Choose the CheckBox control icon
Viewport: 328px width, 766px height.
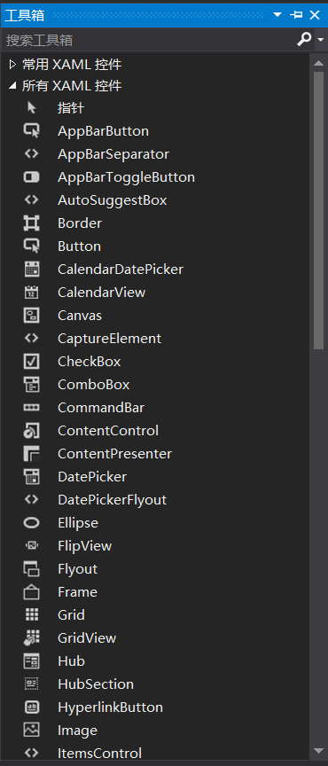pyautogui.click(x=31, y=361)
